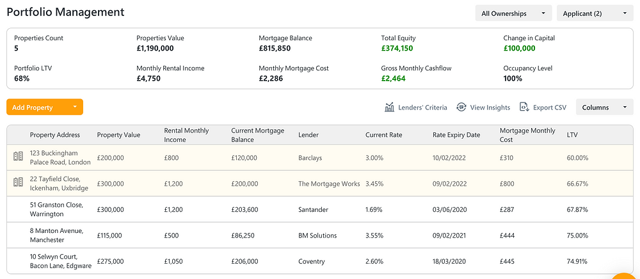This screenshot has width=640, height=279.
Task: Click the View Insights icon
Action: click(461, 108)
